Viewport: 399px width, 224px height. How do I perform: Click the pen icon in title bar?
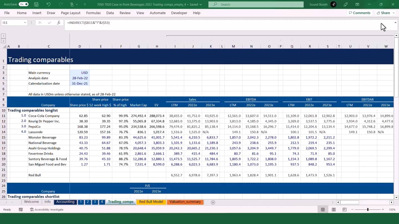[345, 4]
